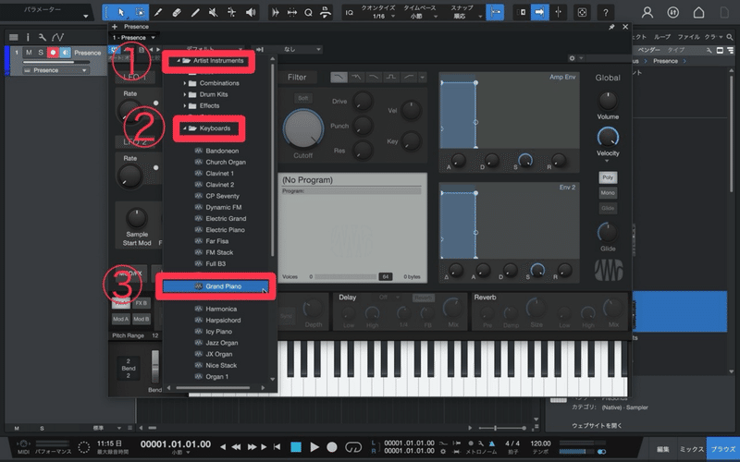This screenshot has height=462, width=740.
Task: Collapse the Keyboards folder
Action: (185, 128)
